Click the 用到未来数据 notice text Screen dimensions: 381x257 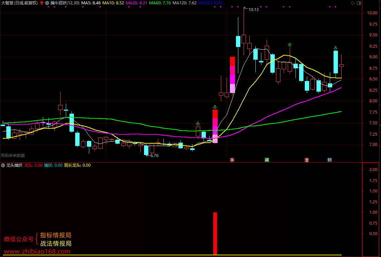13,156
